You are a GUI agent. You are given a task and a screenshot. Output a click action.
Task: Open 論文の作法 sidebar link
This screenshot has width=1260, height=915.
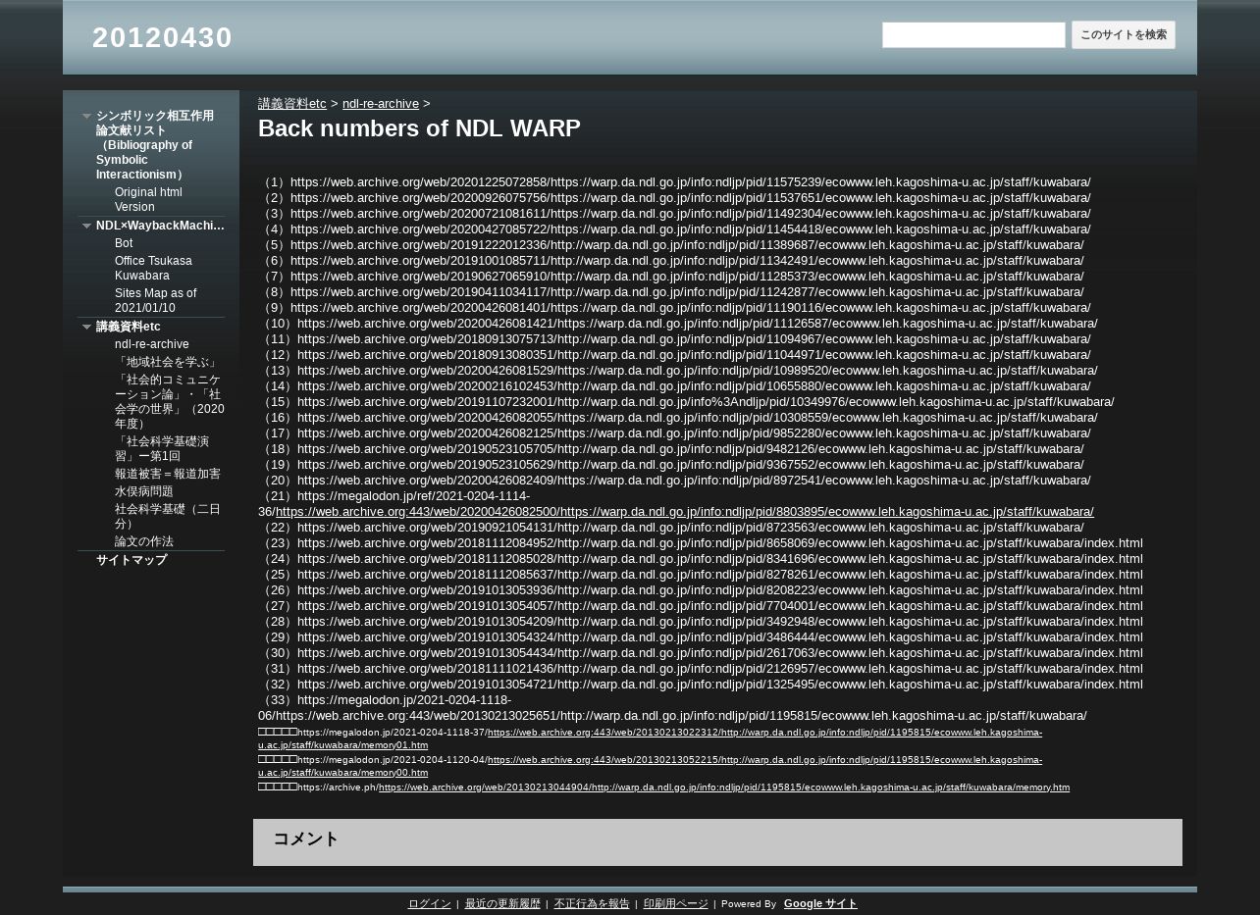click(144, 542)
